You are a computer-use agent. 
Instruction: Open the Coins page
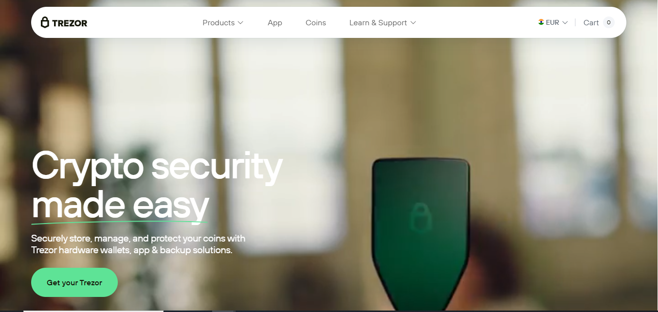pyautogui.click(x=316, y=23)
